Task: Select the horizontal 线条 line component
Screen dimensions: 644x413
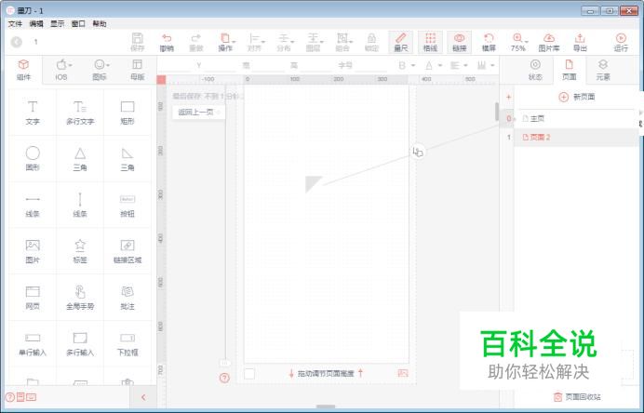Action: [x=33, y=205]
